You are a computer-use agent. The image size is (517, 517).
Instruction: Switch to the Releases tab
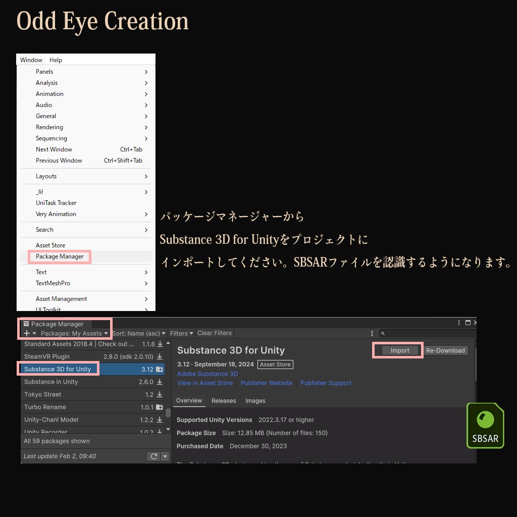224,401
